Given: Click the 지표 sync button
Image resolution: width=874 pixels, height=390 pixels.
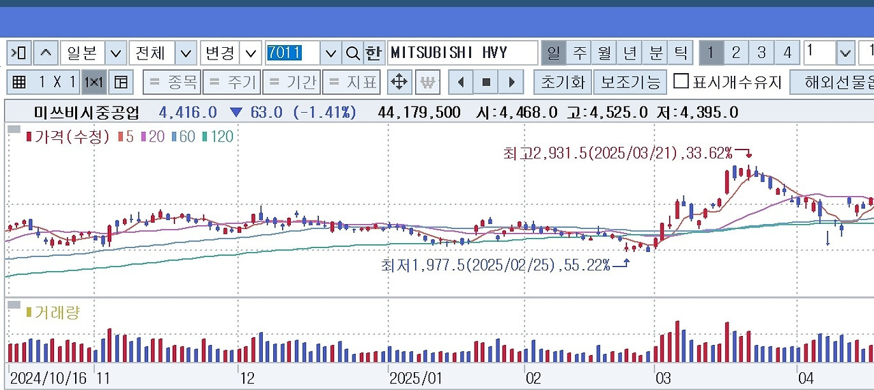Looking at the screenshot, I should click(351, 83).
